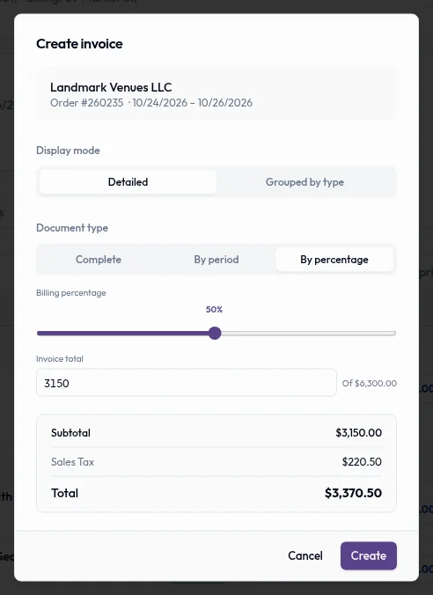
Task: Click the Landmark Venues LLC customer name
Action: tap(111, 87)
